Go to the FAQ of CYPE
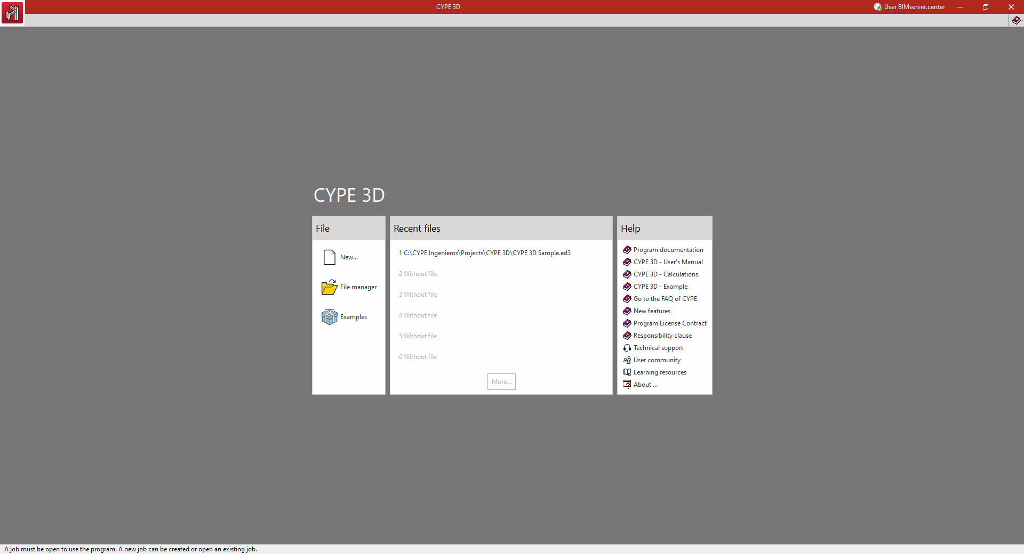The height and width of the screenshot is (554, 1024). click(x=665, y=299)
